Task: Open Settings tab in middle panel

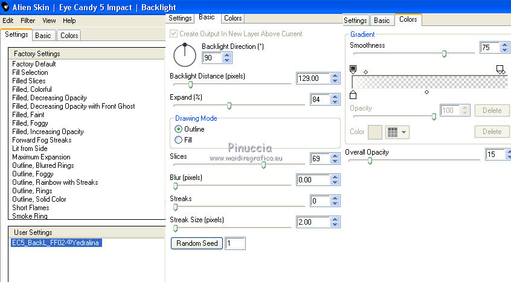Action: coord(180,18)
